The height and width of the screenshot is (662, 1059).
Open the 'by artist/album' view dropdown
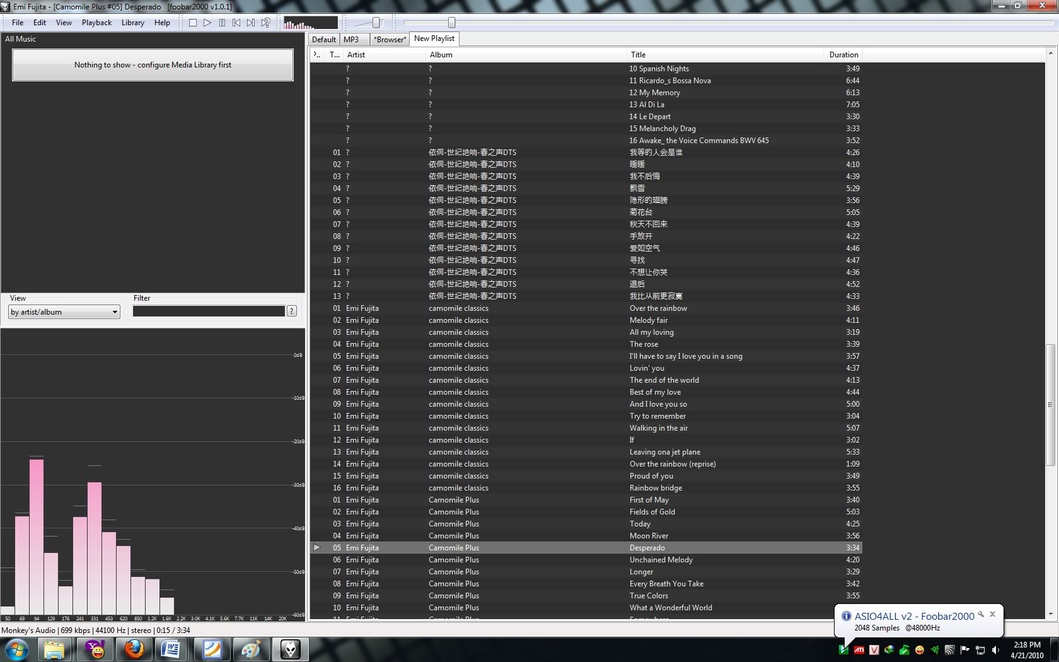click(64, 312)
